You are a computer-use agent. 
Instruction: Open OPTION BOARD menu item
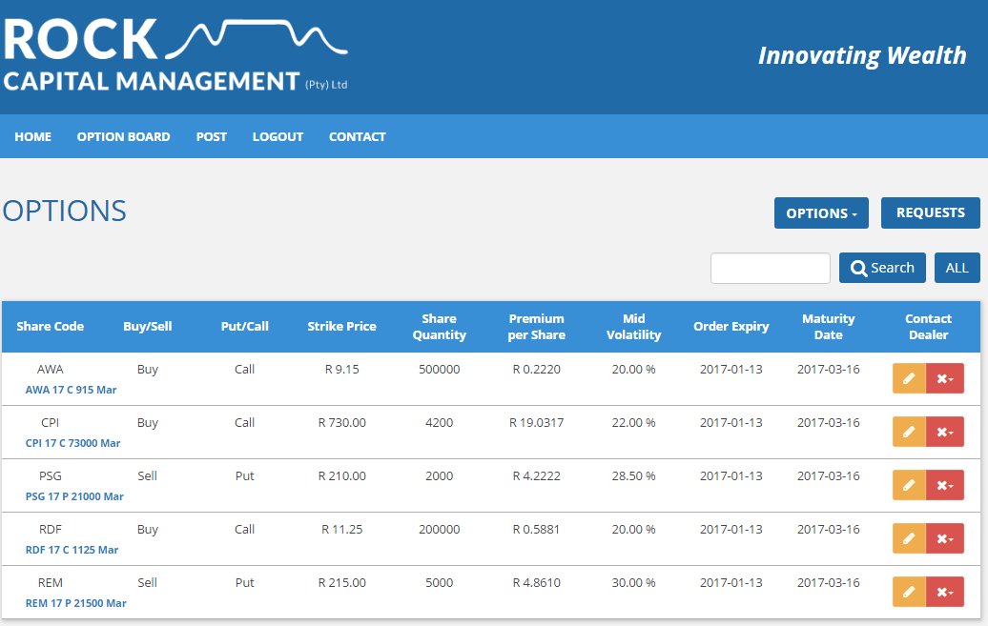124,136
